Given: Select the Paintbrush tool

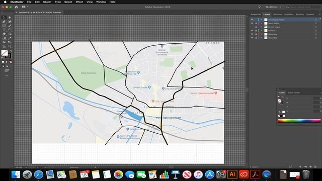Looking at the screenshot, I should (10, 26).
